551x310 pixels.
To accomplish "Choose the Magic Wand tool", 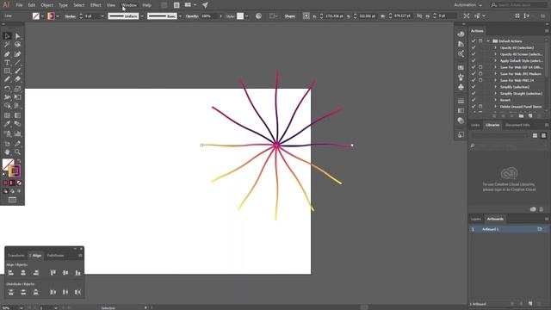I will tap(7, 45).
